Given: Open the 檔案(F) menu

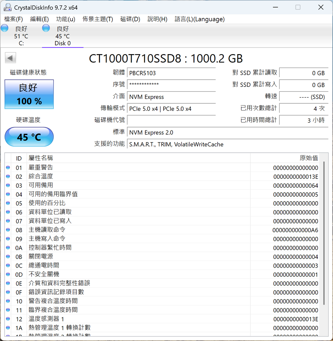Looking at the screenshot, I should coord(13,19).
